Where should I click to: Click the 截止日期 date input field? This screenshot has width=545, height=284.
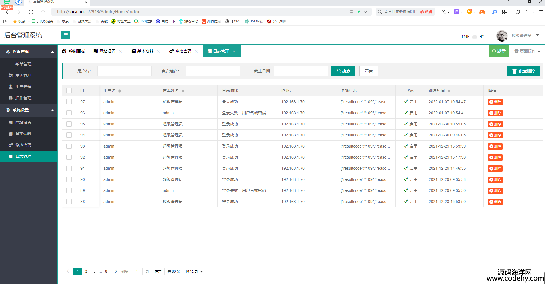301,71
